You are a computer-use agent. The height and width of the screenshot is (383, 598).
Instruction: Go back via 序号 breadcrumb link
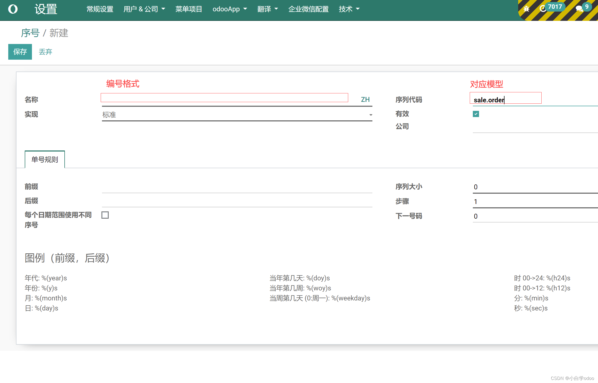[30, 33]
